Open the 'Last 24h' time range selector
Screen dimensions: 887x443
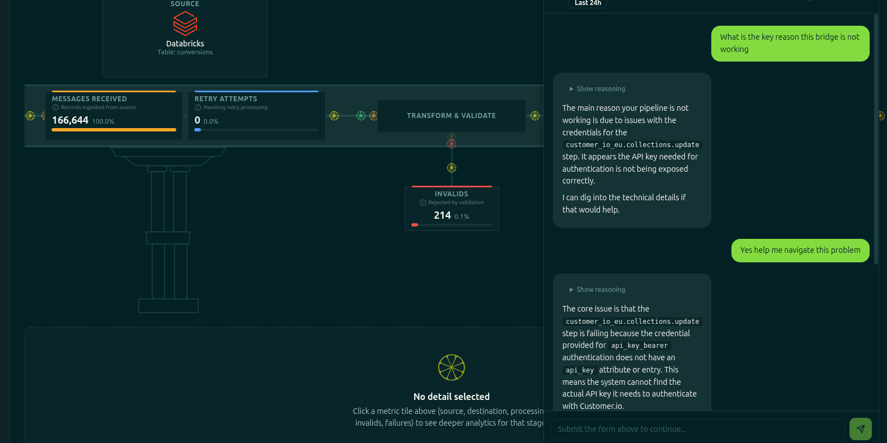[588, 3]
